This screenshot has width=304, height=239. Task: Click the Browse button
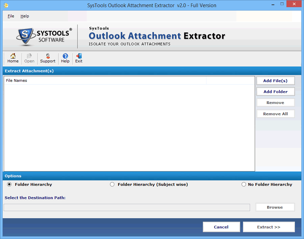pyautogui.click(x=275, y=207)
